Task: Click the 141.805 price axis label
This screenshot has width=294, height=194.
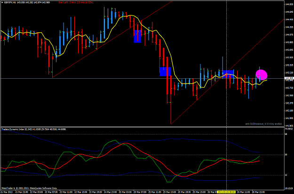Action: click(289, 126)
